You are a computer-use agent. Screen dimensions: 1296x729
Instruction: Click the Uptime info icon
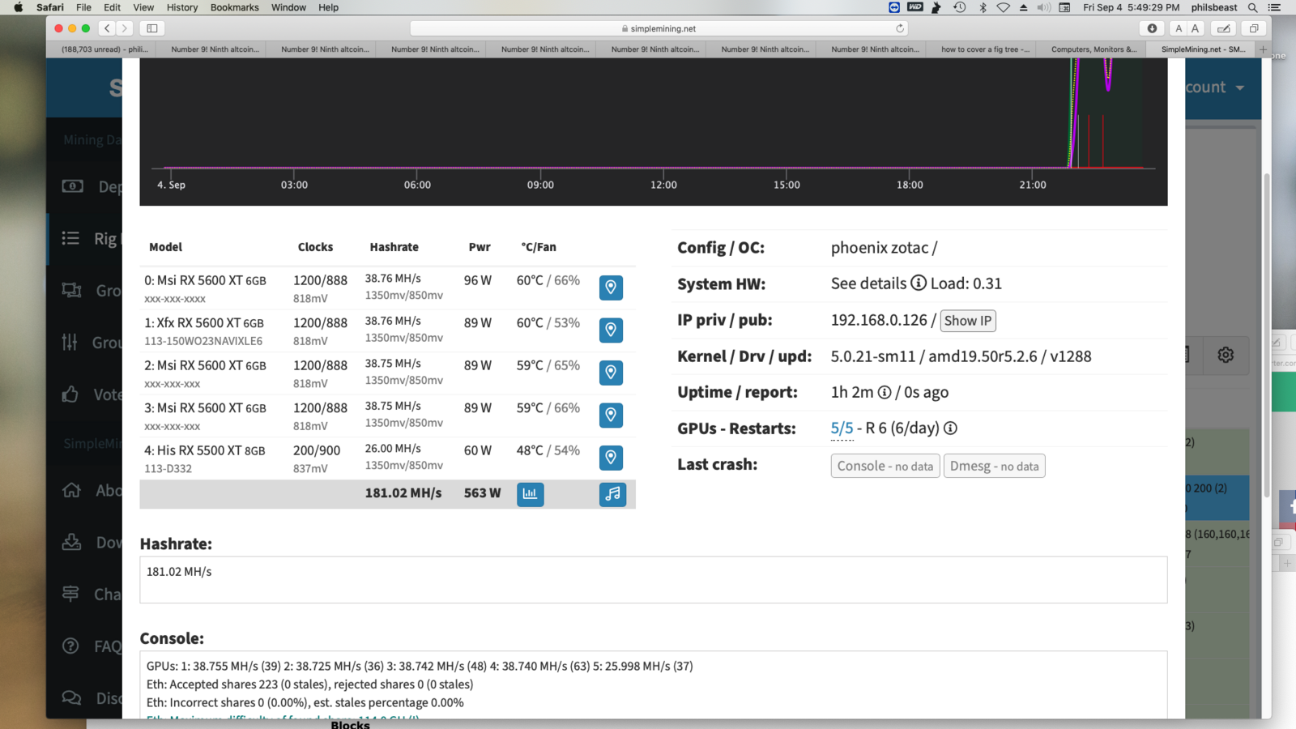point(885,392)
